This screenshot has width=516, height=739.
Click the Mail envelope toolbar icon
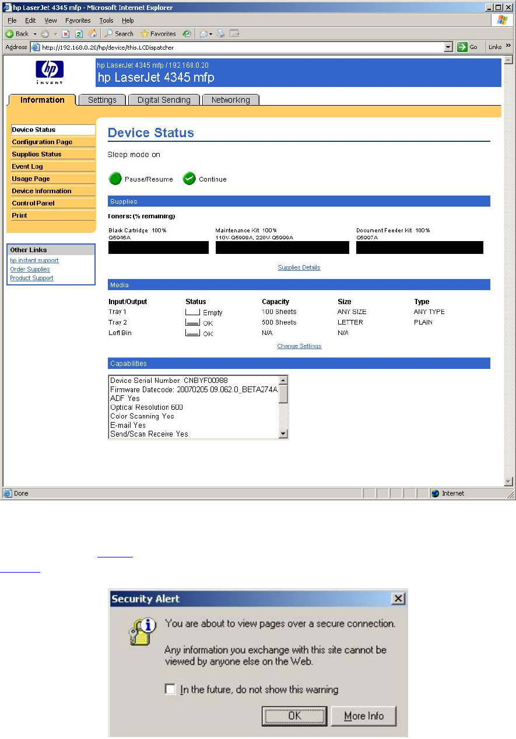[204, 34]
